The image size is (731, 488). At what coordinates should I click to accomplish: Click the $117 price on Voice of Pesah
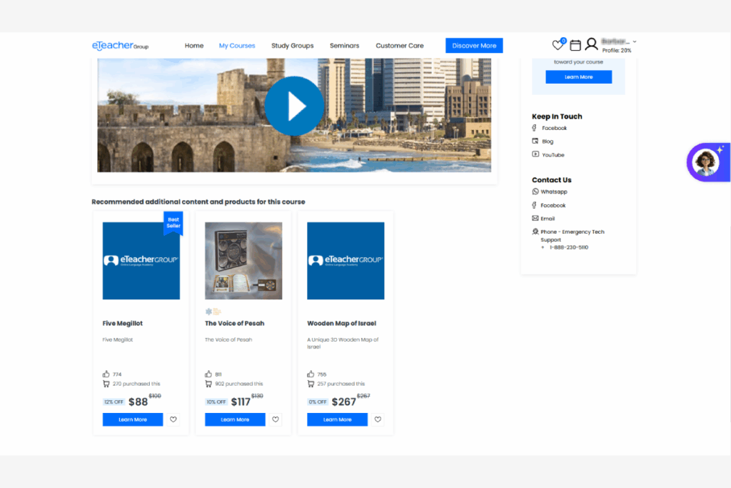pos(241,402)
